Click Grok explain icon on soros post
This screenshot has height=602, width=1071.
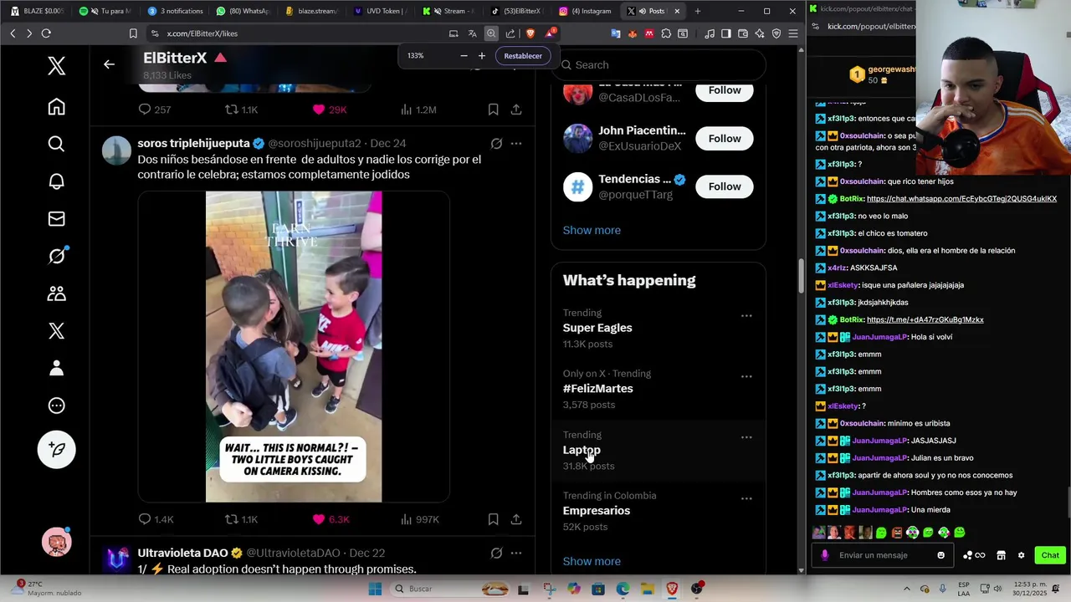pos(496,144)
